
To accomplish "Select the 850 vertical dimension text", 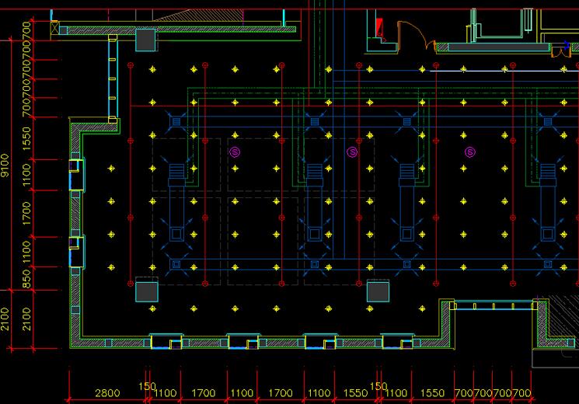I will [27, 279].
